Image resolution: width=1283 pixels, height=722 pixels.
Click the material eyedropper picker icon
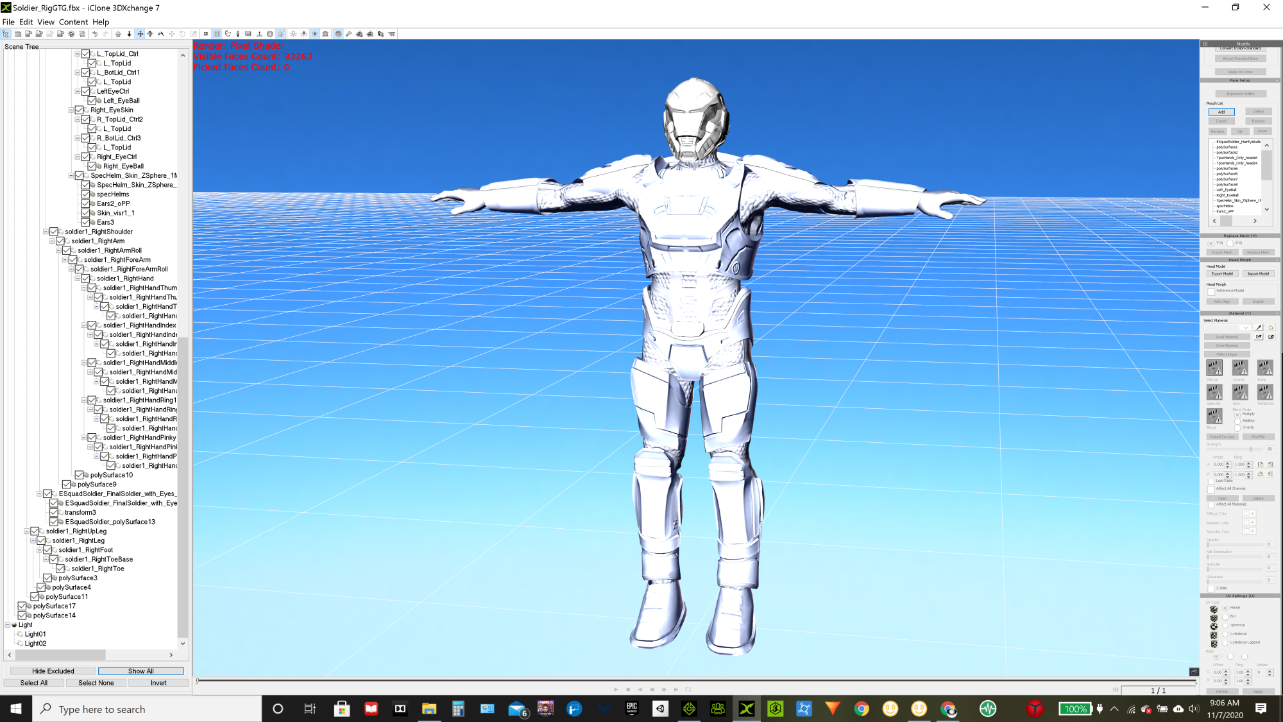coord(1259,327)
